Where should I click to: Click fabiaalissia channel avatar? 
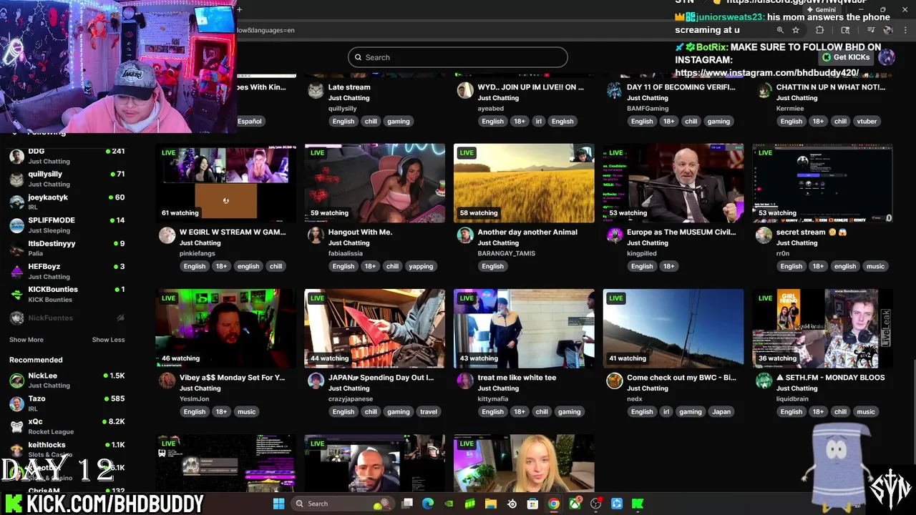coord(316,235)
